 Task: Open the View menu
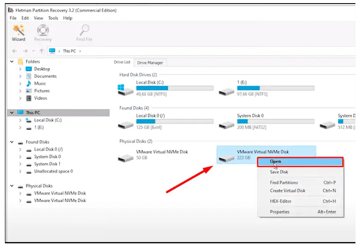(38, 18)
